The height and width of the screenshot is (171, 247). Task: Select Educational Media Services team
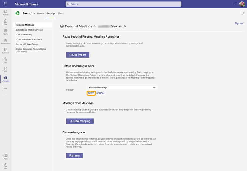[29, 30]
